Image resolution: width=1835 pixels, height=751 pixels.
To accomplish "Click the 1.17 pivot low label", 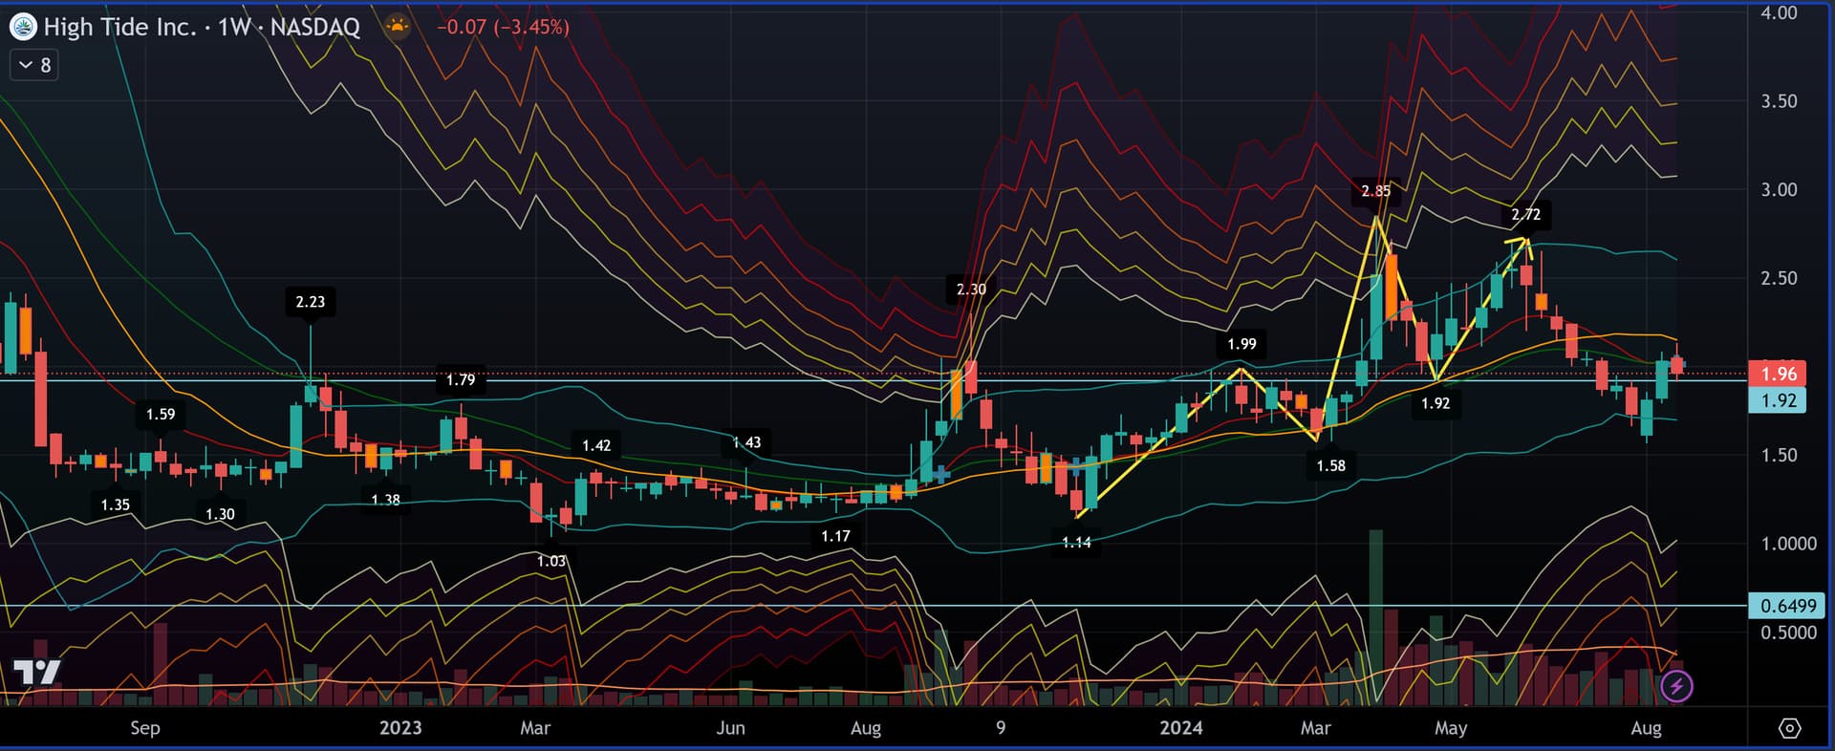I will point(835,536).
